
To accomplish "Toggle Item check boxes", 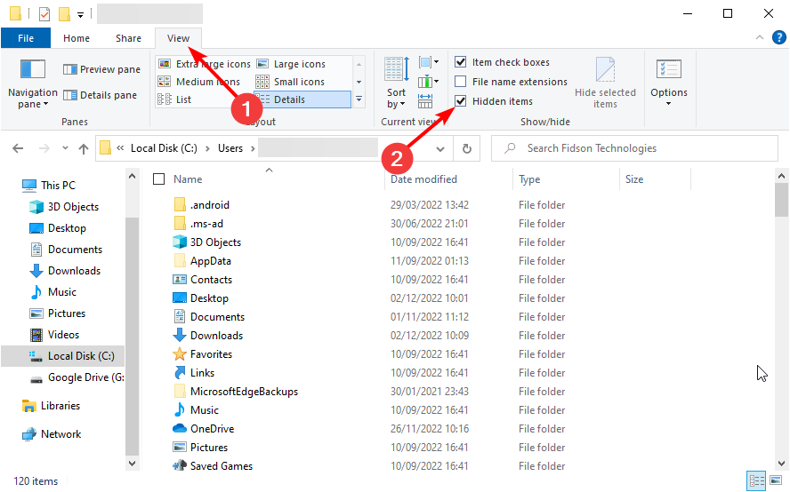I will pos(461,62).
